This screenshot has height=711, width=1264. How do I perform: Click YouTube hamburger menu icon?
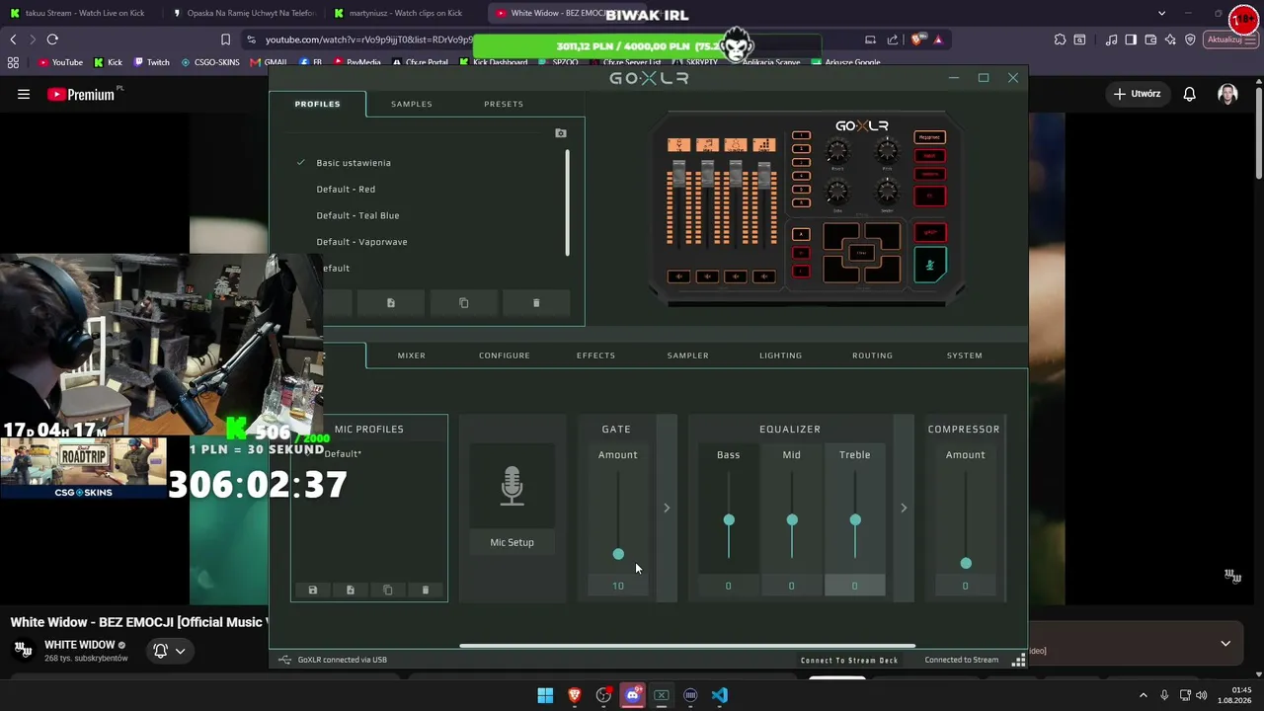(24, 95)
